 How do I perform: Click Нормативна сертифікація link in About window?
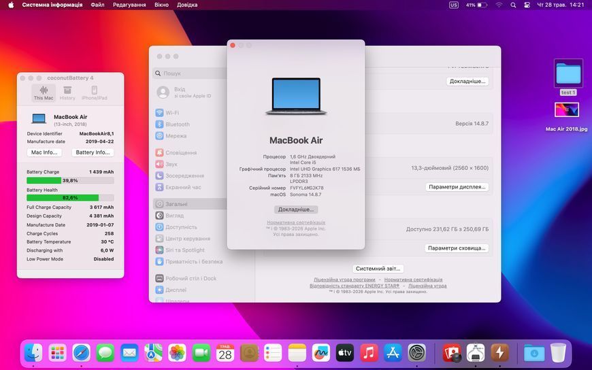(x=296, y=222)
